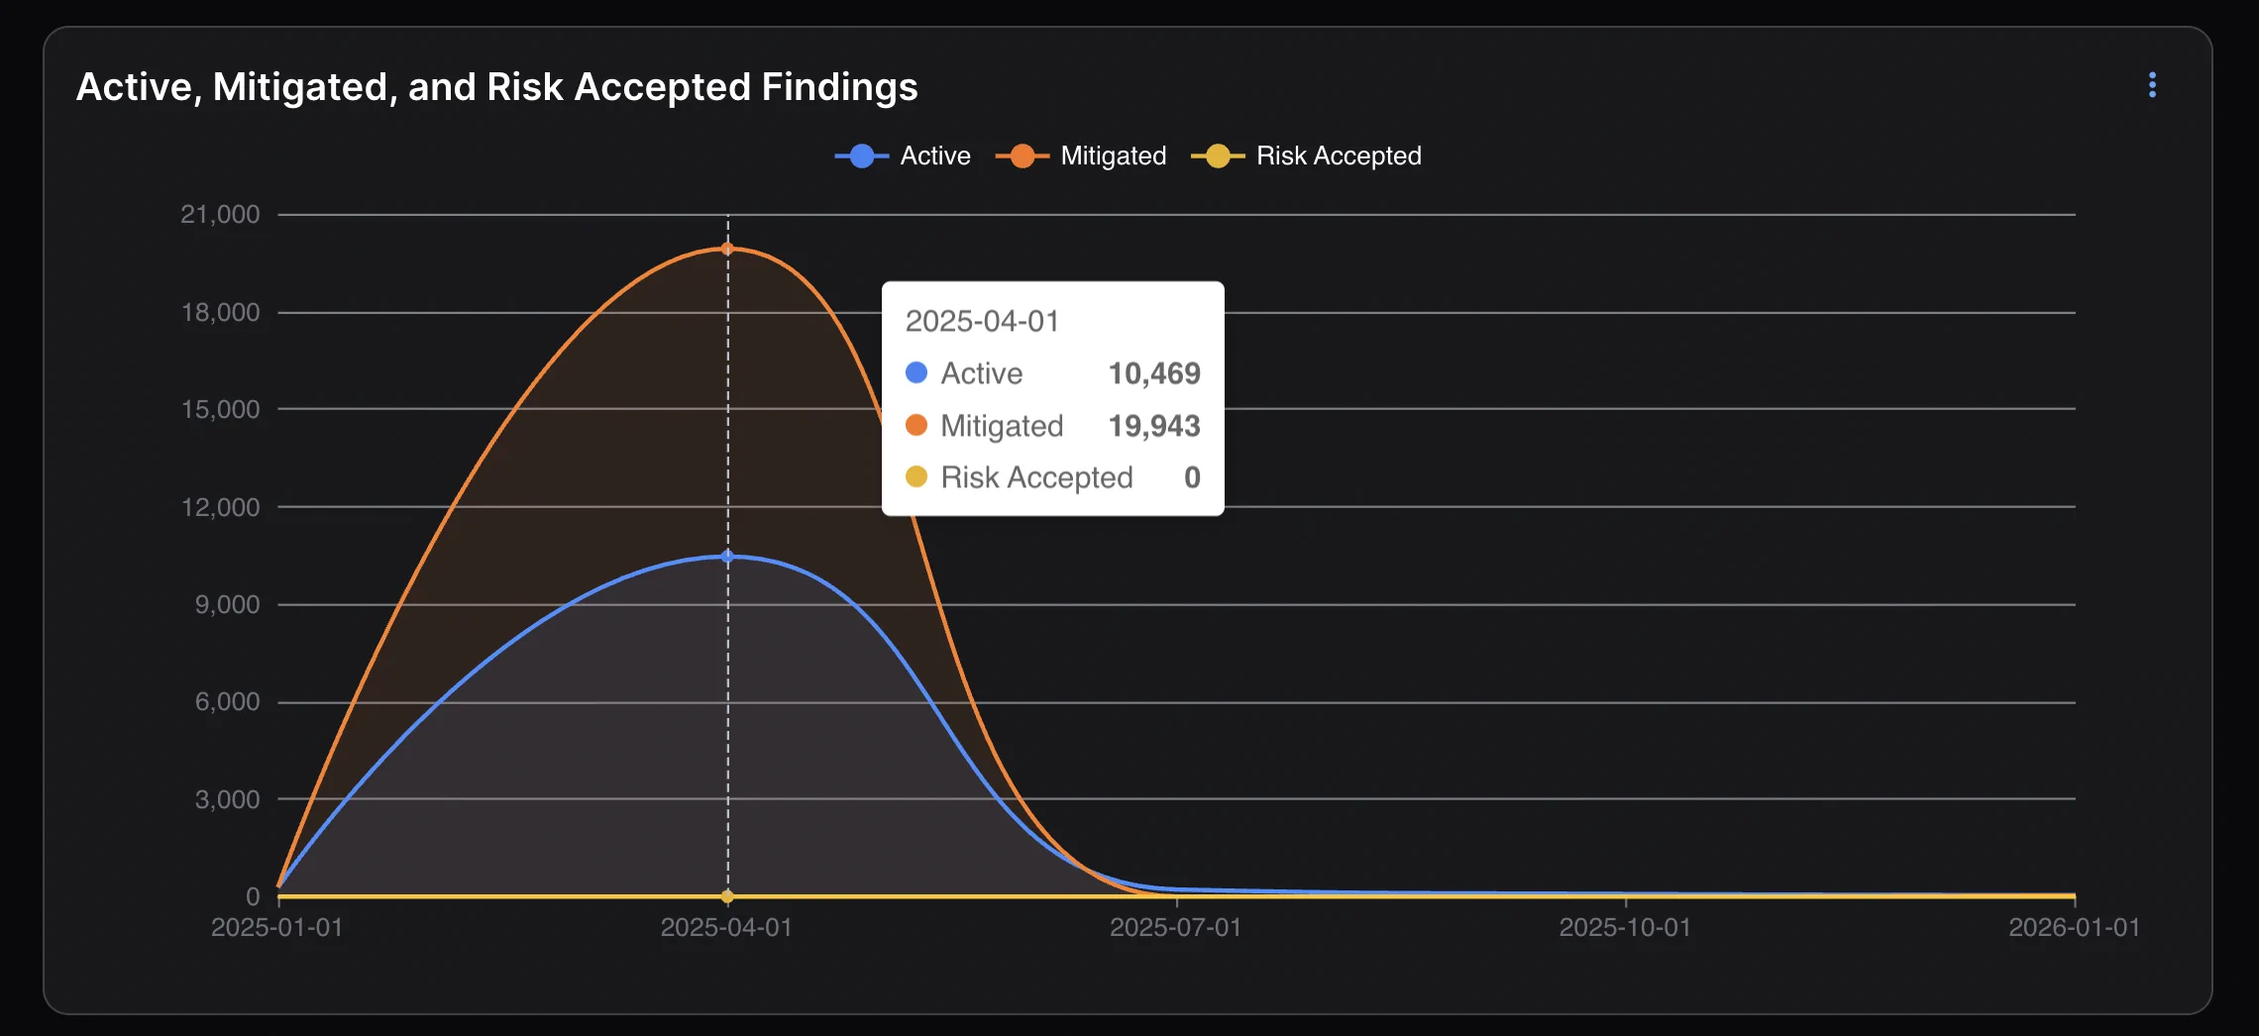
Task: Click the blue Active curve peak marker
Action: click(x=726, y=557)
